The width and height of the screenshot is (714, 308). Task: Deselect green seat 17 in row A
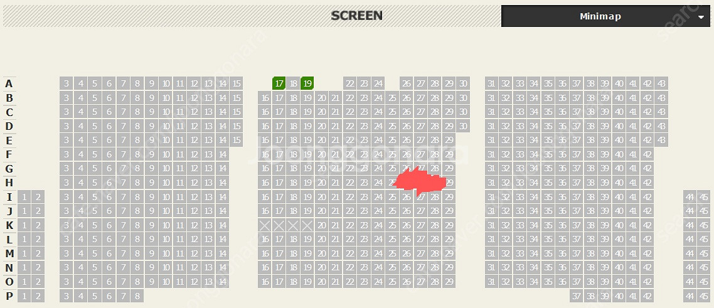coord(279,83)
